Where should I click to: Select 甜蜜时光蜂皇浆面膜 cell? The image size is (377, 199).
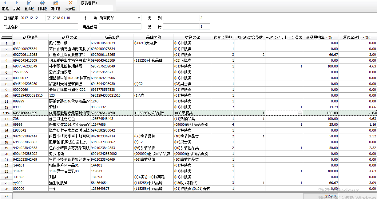69,84
